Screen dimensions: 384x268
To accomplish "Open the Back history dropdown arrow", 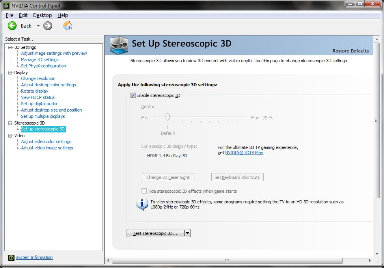I will click(38, 26).
